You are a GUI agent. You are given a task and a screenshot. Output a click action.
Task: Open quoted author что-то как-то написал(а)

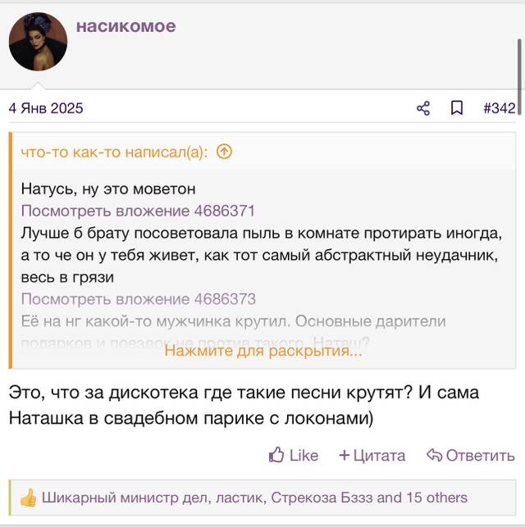tap(114, 152)
